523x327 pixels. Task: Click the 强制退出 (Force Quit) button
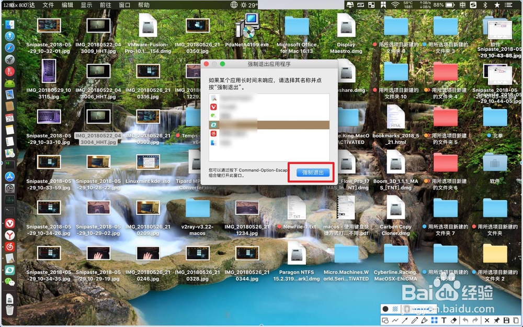[x=313, y=173]
